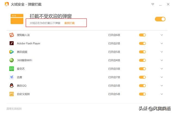Click the Tencent Video icon
The height and width of the screenshot is (114, 174).
coord(11,52)
